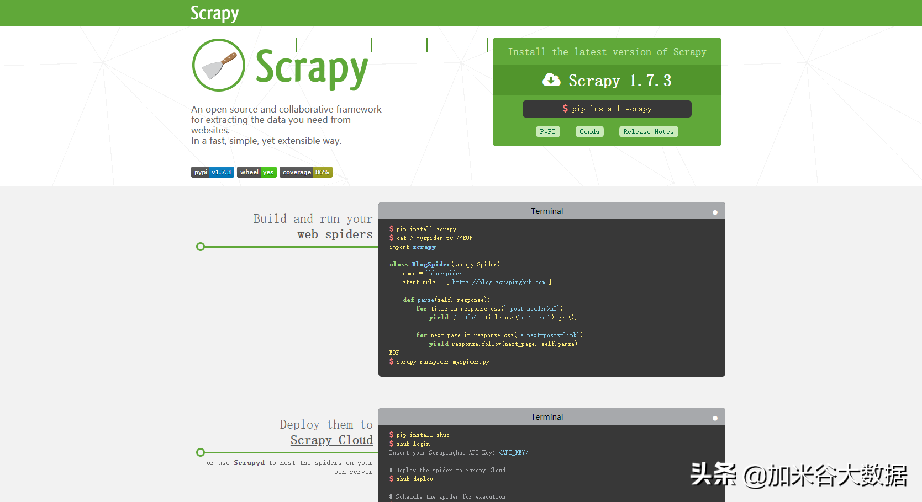Click the '# Schedule the spider for execution' comment
922x502 pixels.
click(x=447, y=497)
